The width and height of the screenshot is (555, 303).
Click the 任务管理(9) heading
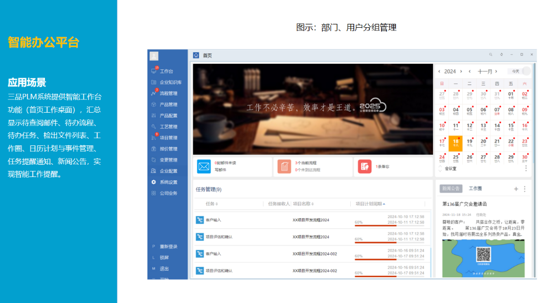click(209, 189)
